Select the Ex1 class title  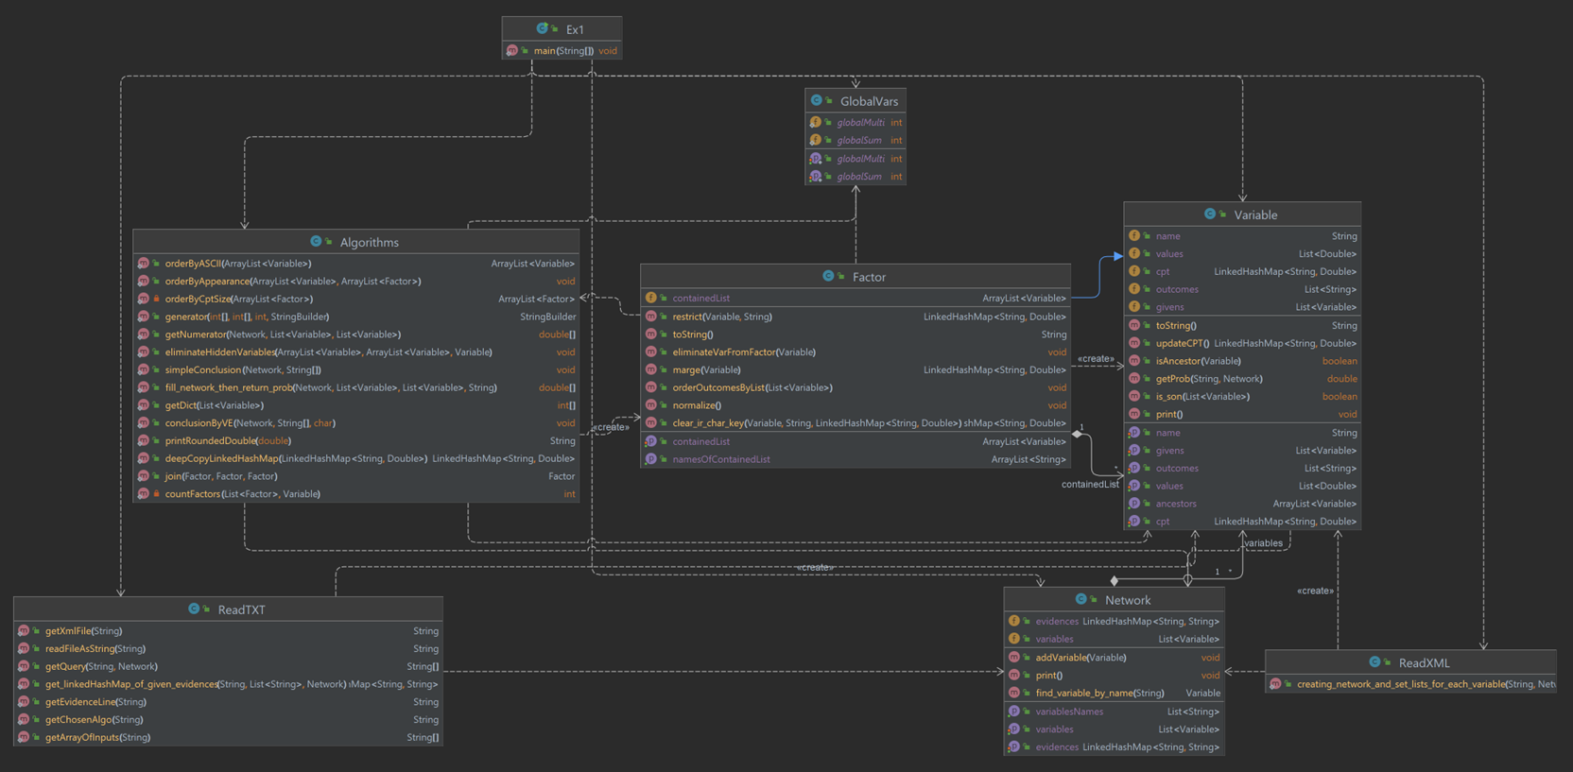click(575, 29)
